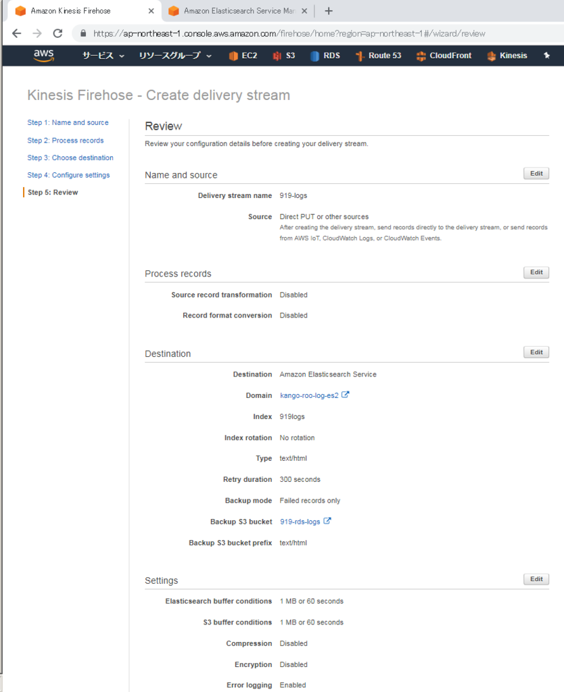
Task: Open external link icon next to 919-rds-logs
Action: click(x=327, y=521)
